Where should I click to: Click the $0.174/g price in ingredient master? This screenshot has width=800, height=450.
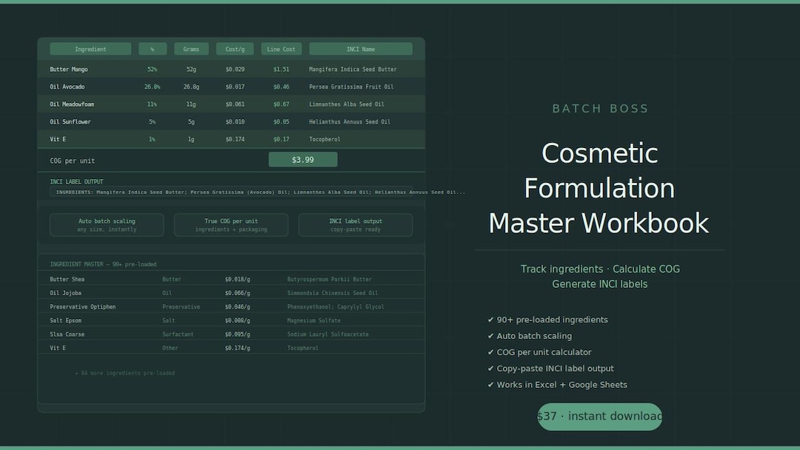tap(237, 348)
